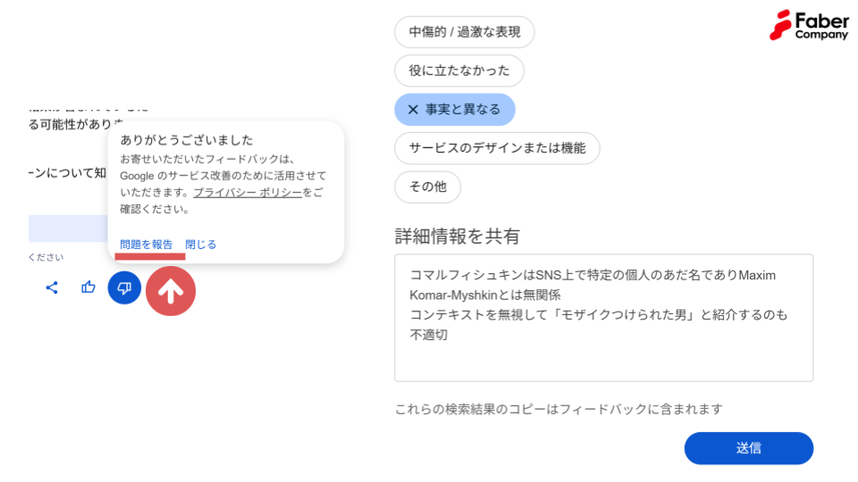
Task: Select the 役に立たなかった chip
Action: click(x=459, y=71)
